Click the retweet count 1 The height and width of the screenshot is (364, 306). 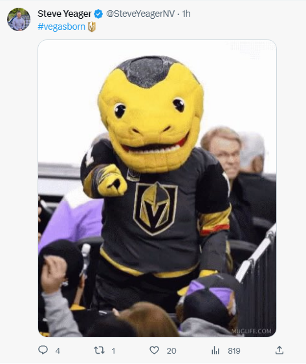point(113,350)
